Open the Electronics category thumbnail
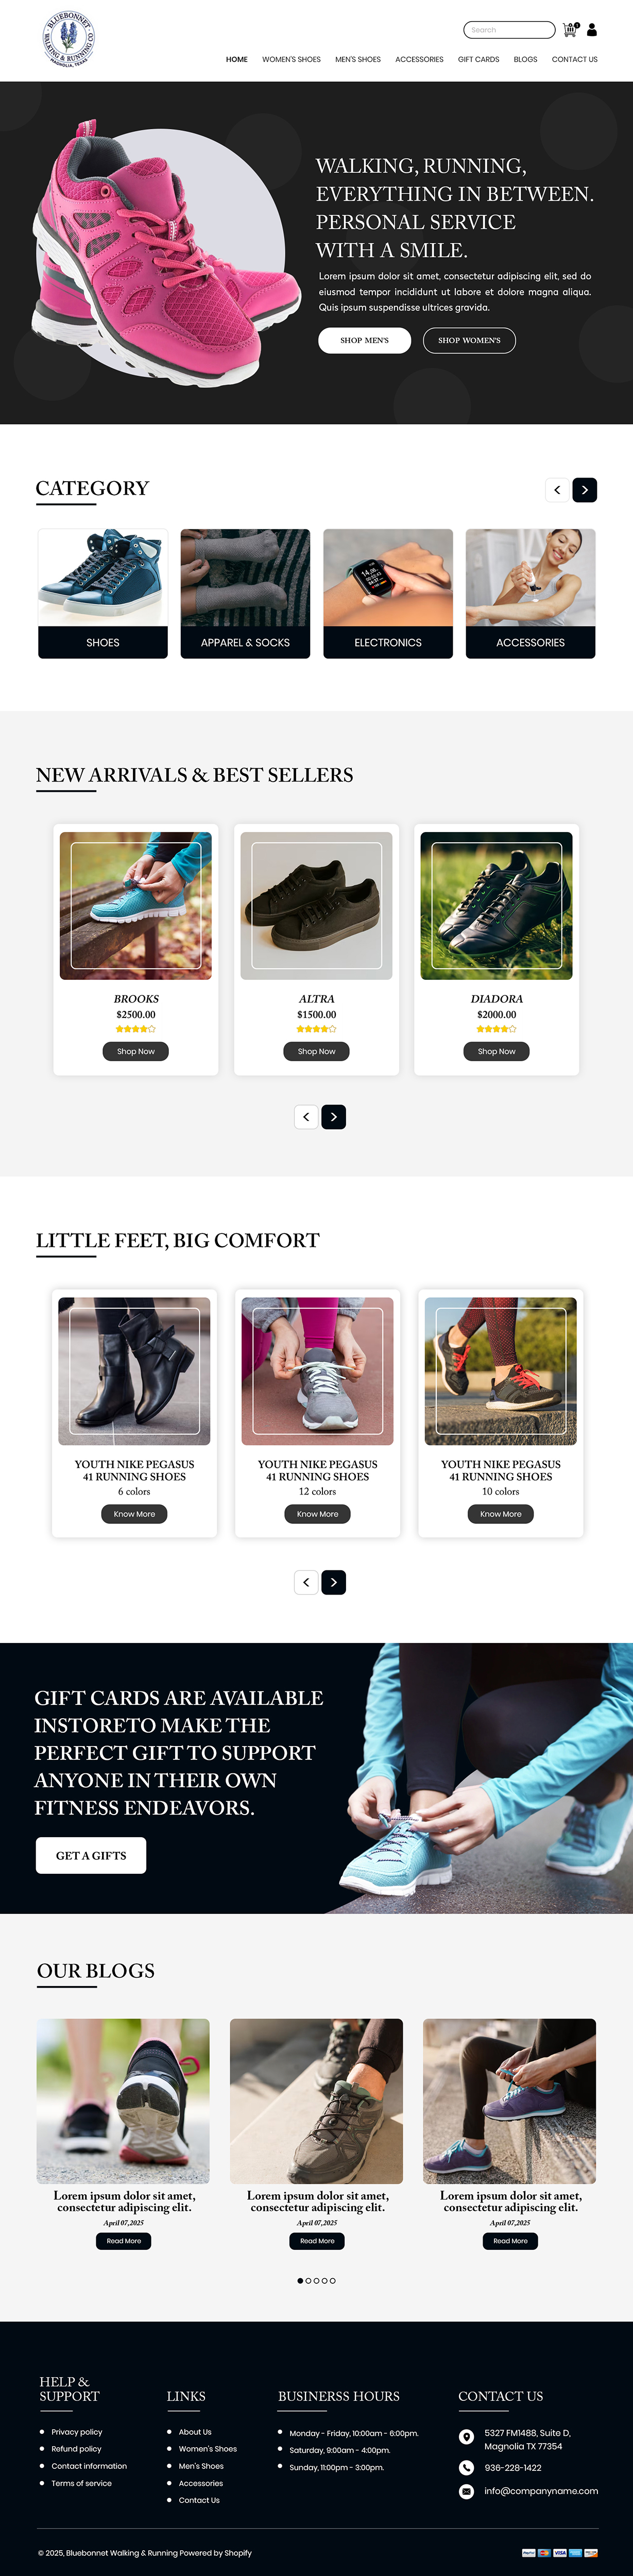Screen dimensions: 633x2576 pyautogui.click(x=388, y=593)
